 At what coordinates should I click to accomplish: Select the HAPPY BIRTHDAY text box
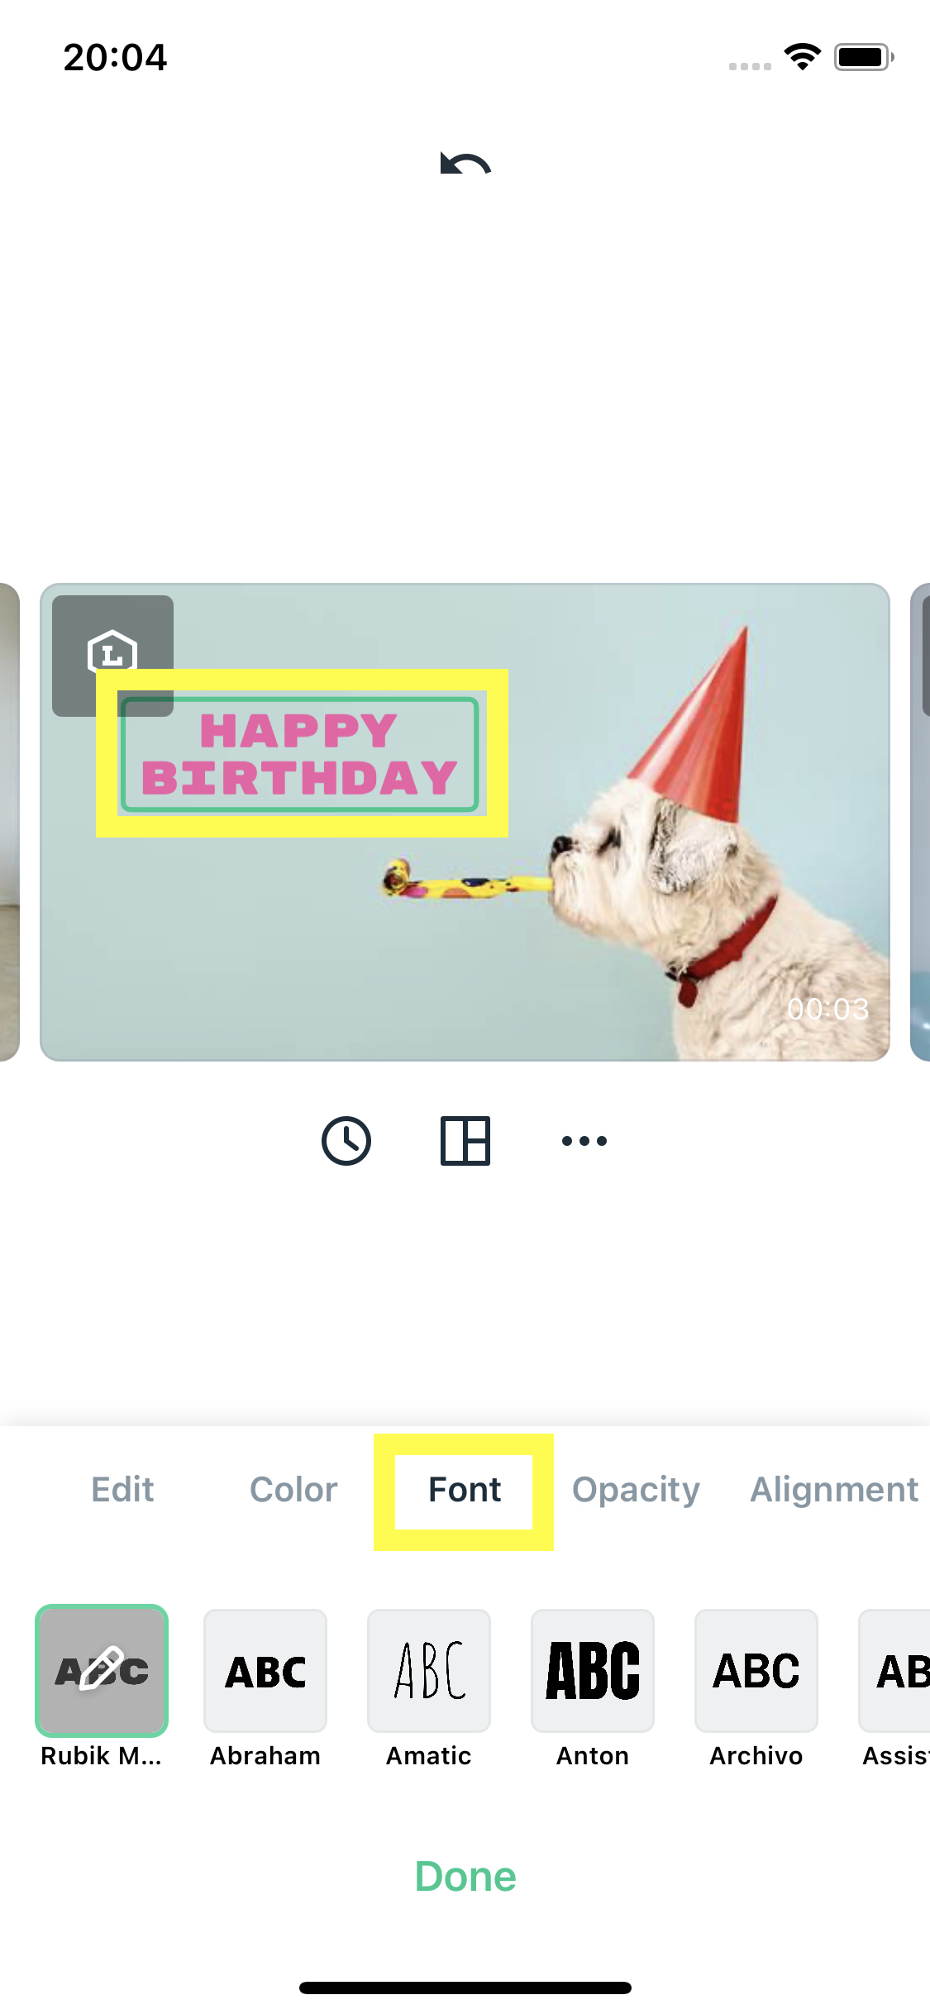tap(300, 754)
